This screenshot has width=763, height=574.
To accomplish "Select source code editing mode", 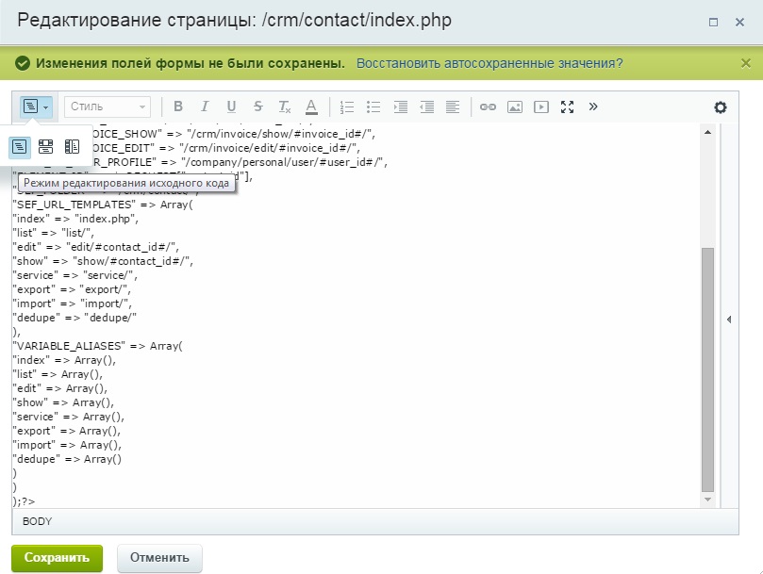I will pos(19,146).
